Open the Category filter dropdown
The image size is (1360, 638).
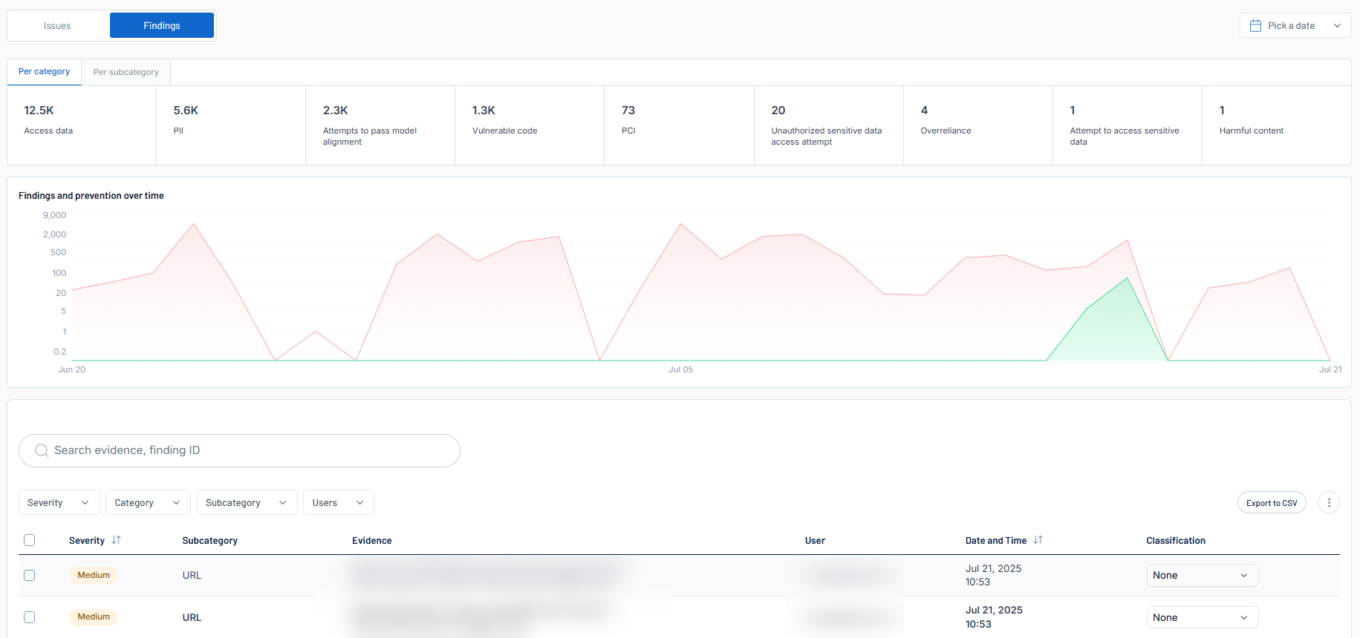click(x=148, y=502)
